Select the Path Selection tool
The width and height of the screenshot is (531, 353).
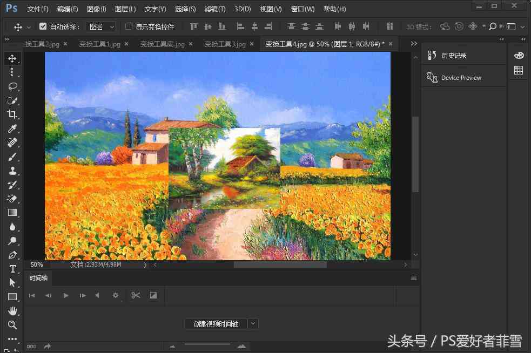click(x=12, y=283)
